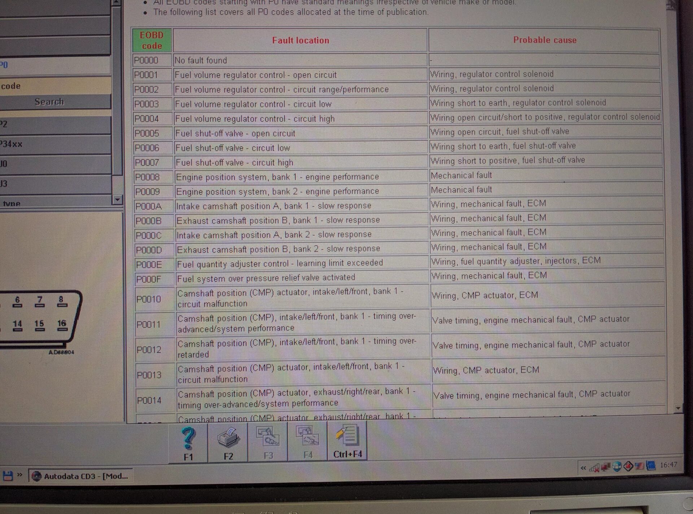The image size is (693, 514).
Task: Click left panel scrollbar down arrow
Action: click(117, 200)
